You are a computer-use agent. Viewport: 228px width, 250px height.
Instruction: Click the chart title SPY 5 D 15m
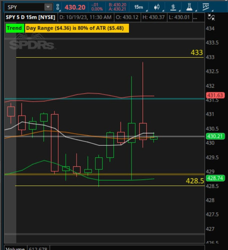click(x=30, y=17)
